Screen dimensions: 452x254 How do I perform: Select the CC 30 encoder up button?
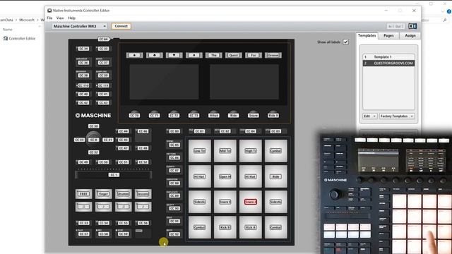(x=94, y=126)
